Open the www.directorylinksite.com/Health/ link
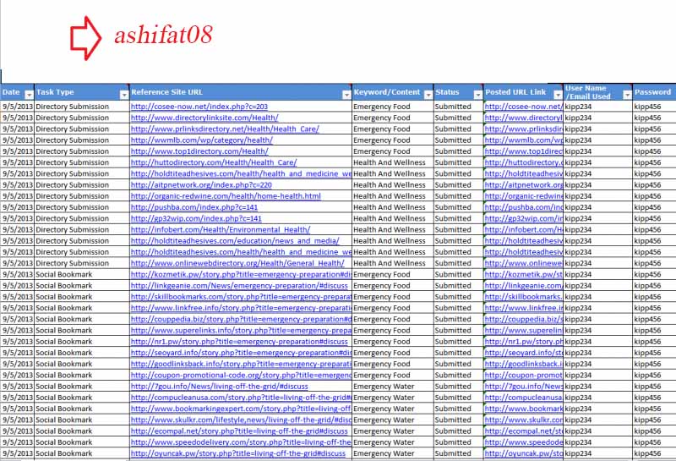The height and width of the screenshot is (461, 676). (x=204, y=118)
